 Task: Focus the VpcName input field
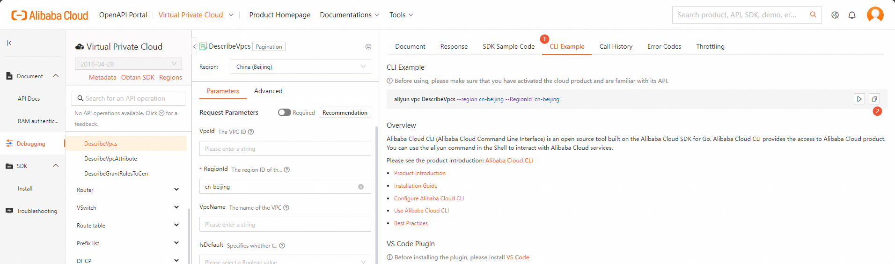tap(285, 225)
